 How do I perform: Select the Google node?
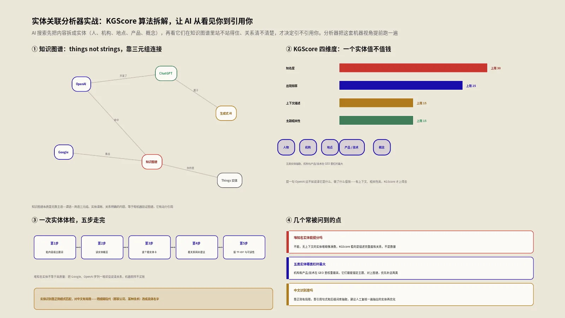64,152
